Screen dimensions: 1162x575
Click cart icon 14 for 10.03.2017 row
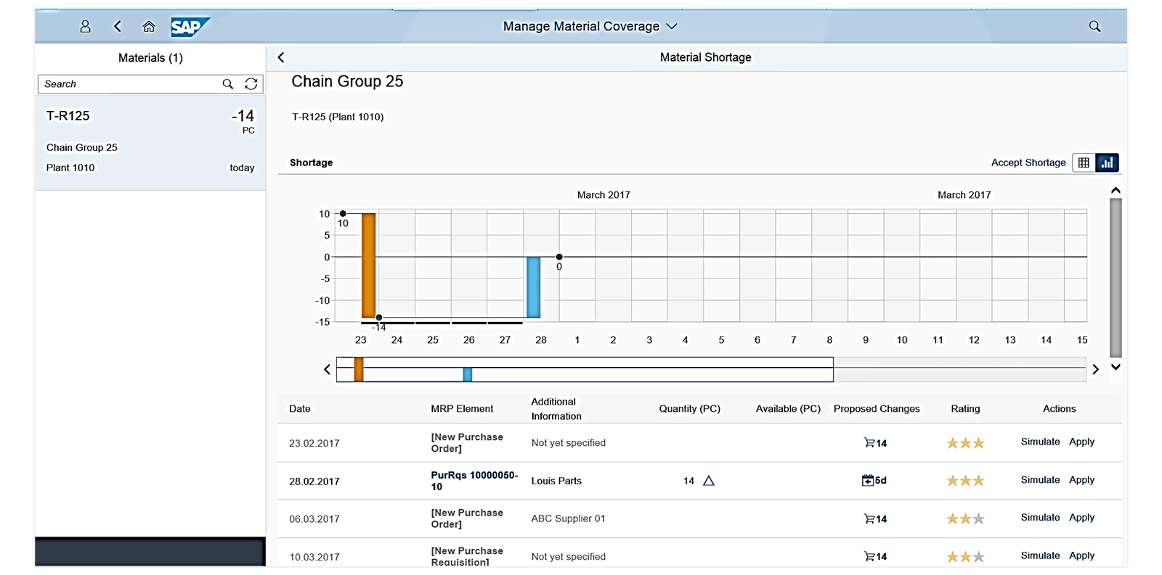(x=875, y=556)
